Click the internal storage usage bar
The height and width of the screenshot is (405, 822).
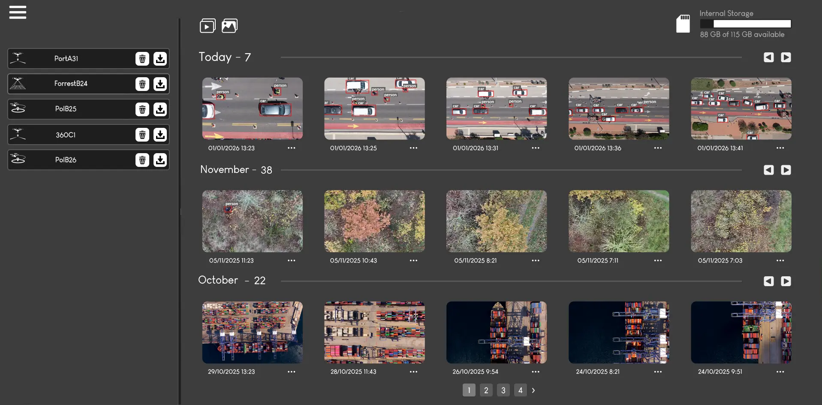click(x=745, y=24)
